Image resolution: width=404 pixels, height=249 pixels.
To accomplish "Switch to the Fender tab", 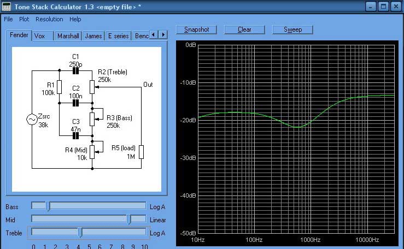I will click(x=19, y=35).
